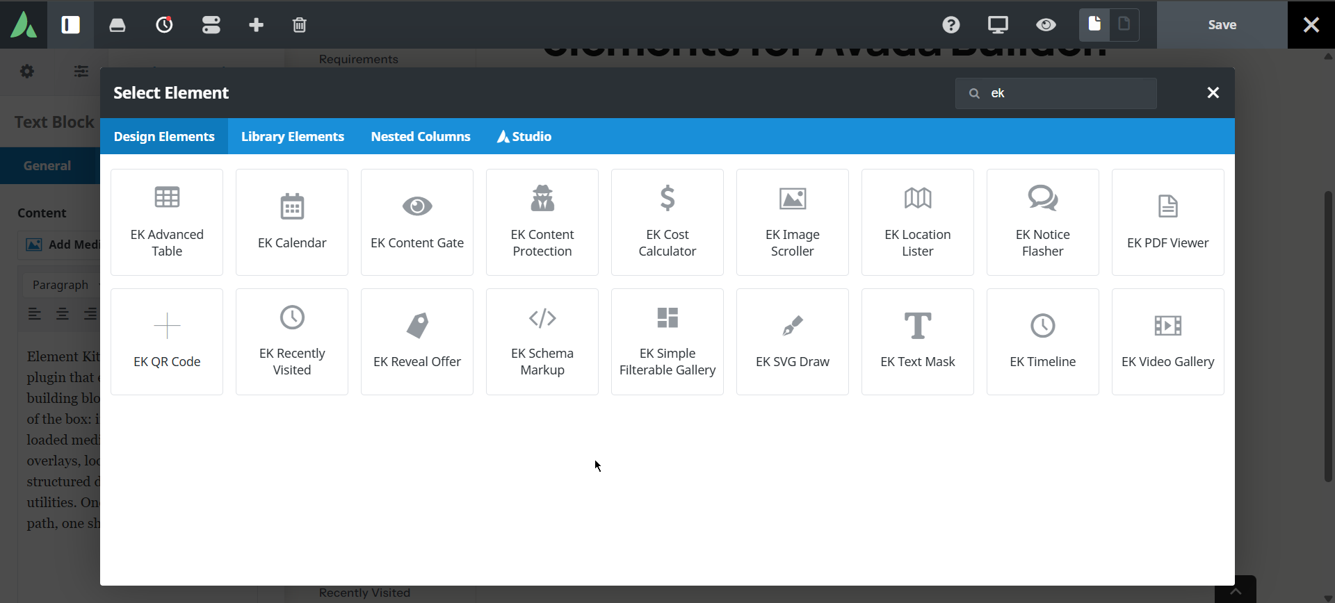Open the Nested Columns tab
The image size is (1335, 603).
(x=421, y=136)
